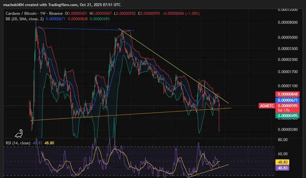Click the green 0.00000495 price scale tag
The image size is (306, 178).
pos(288,116)
